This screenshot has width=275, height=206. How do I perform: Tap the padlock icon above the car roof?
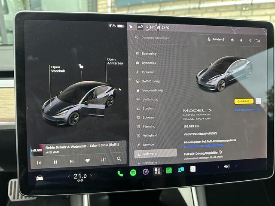(x=81, y=66)
